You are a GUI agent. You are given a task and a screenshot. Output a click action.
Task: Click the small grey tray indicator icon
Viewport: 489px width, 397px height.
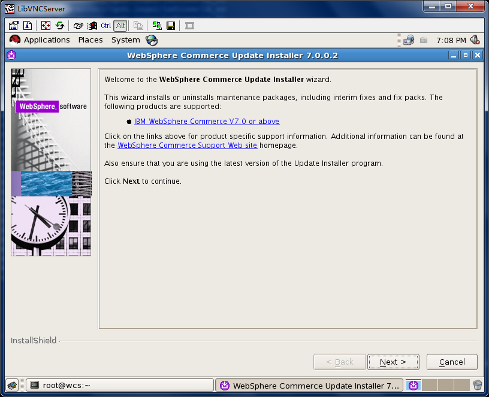point(424,40)
